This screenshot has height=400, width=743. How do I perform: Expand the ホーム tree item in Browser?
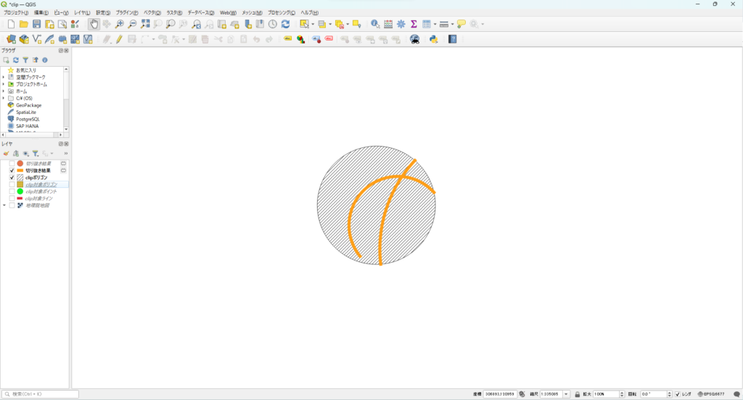coord(4,91)
